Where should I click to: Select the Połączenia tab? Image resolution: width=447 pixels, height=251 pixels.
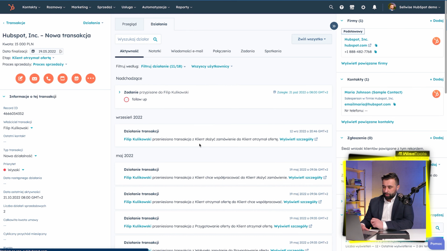(x=222, y=51)
